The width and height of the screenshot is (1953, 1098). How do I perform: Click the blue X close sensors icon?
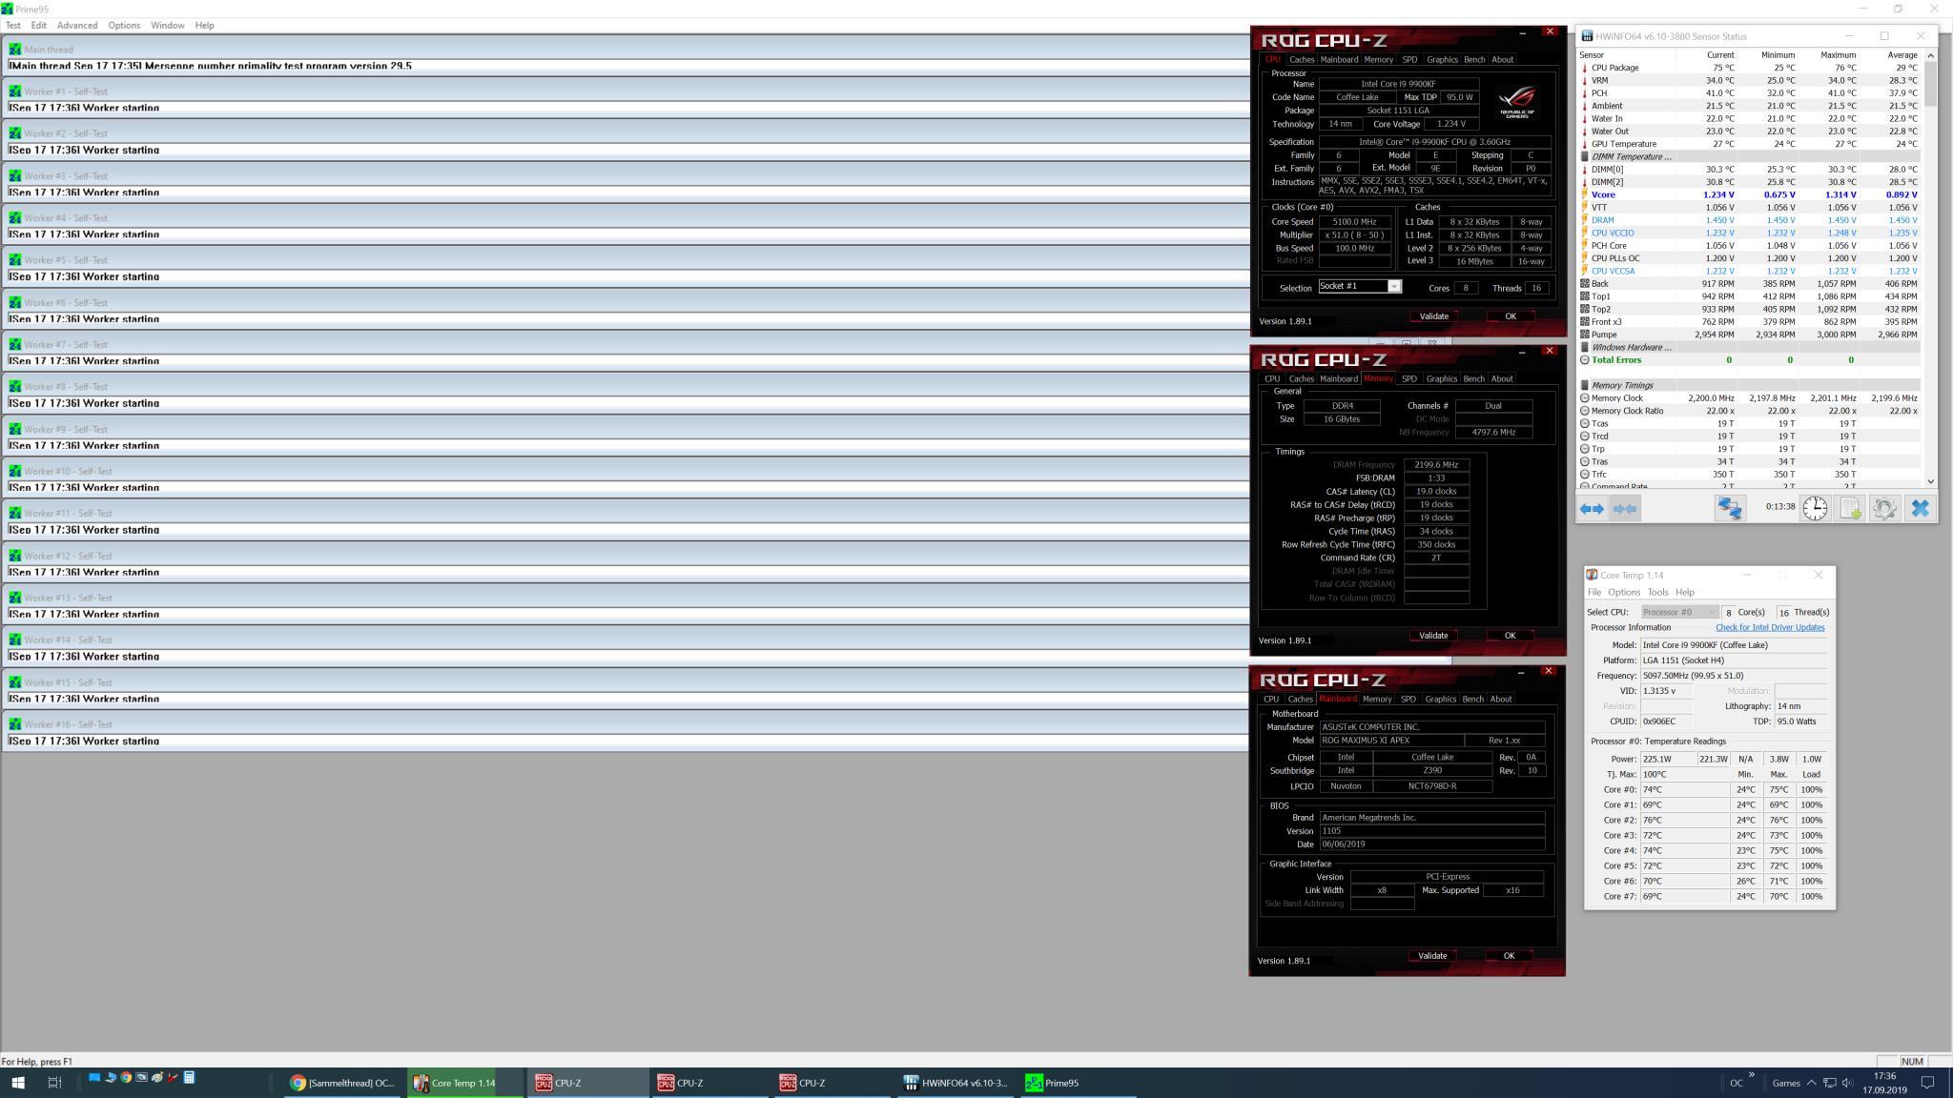coord(1920,508)
